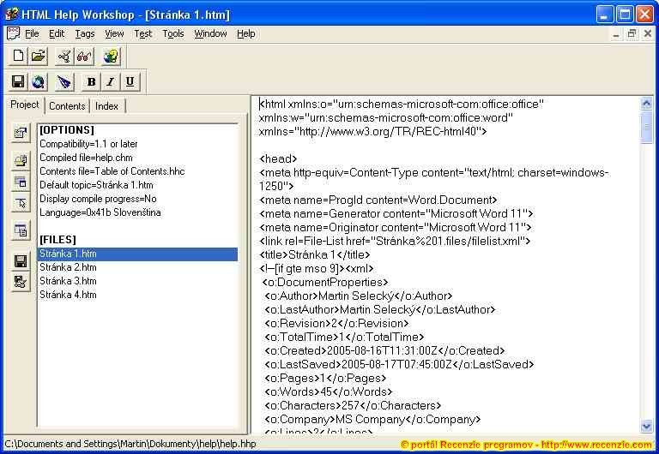Select Display compile progress=No line
659x454 pixels.
pyautogui.click(x=98, y=199)
